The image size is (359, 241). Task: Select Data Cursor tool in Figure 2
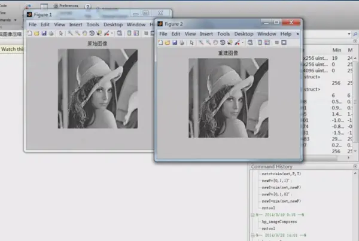[230, 42]
